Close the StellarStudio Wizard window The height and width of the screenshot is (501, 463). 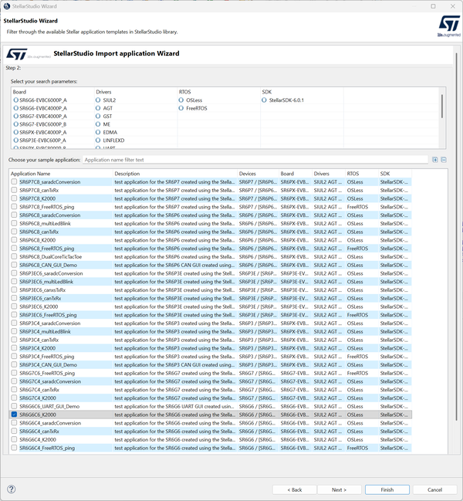[x=453, y=6]
